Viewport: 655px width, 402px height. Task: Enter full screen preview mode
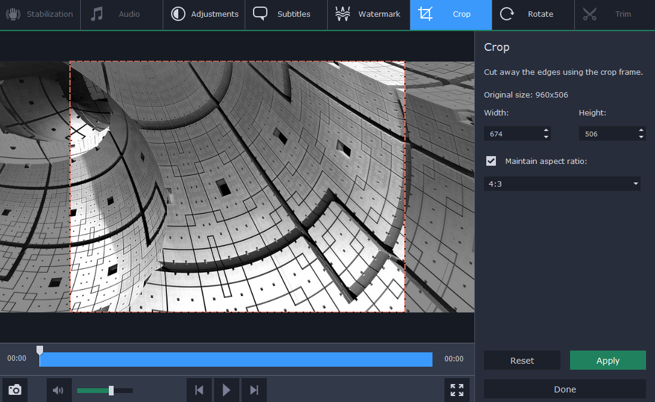tap(457, 390)
